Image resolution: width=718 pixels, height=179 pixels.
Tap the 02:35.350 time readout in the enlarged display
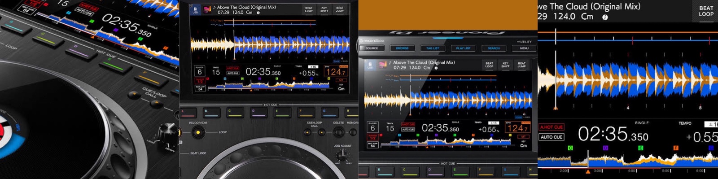(613, 134)
